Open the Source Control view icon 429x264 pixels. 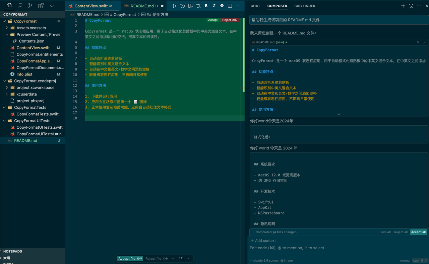(30, 6)
